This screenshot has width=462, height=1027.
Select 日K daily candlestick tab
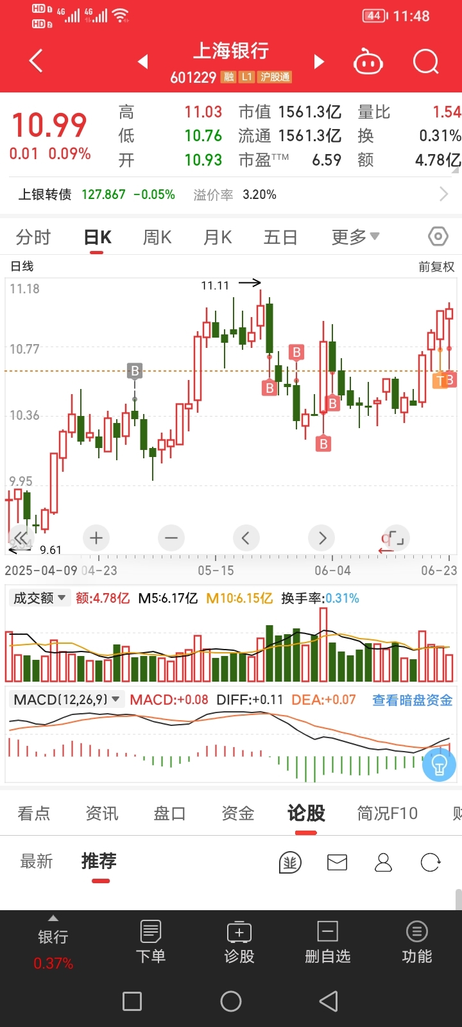98,237
